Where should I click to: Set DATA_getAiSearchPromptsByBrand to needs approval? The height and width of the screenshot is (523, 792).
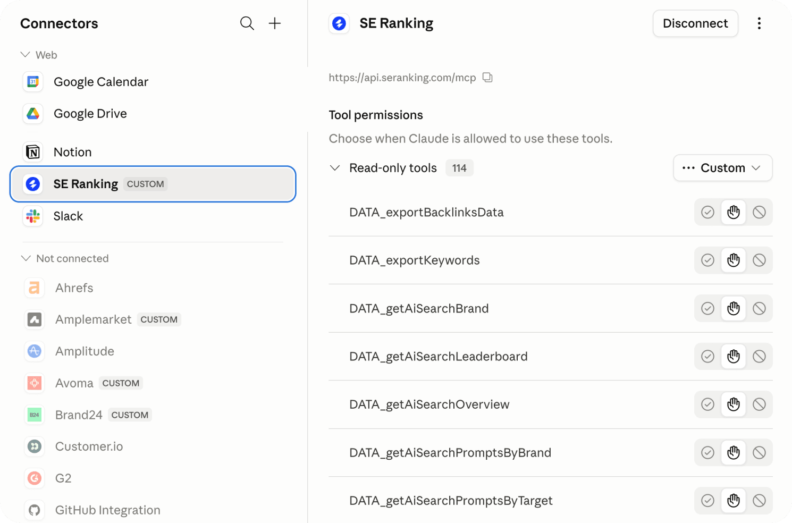(x=734, y=452)
